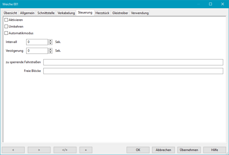
Task: Go to the Verkabelung tab
Action: coord(66,13)
